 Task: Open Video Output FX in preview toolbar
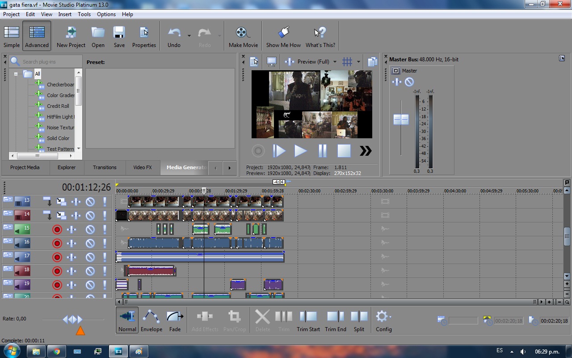point(290,62)
